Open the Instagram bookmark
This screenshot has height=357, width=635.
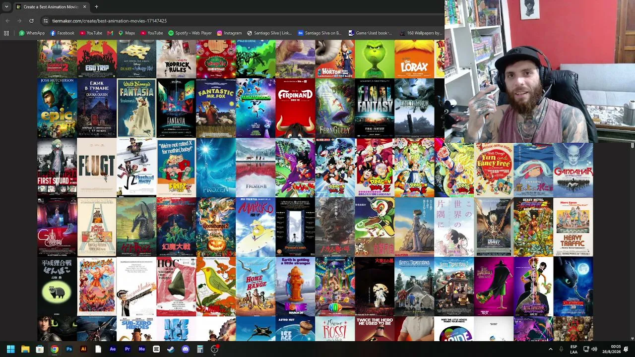229,33
